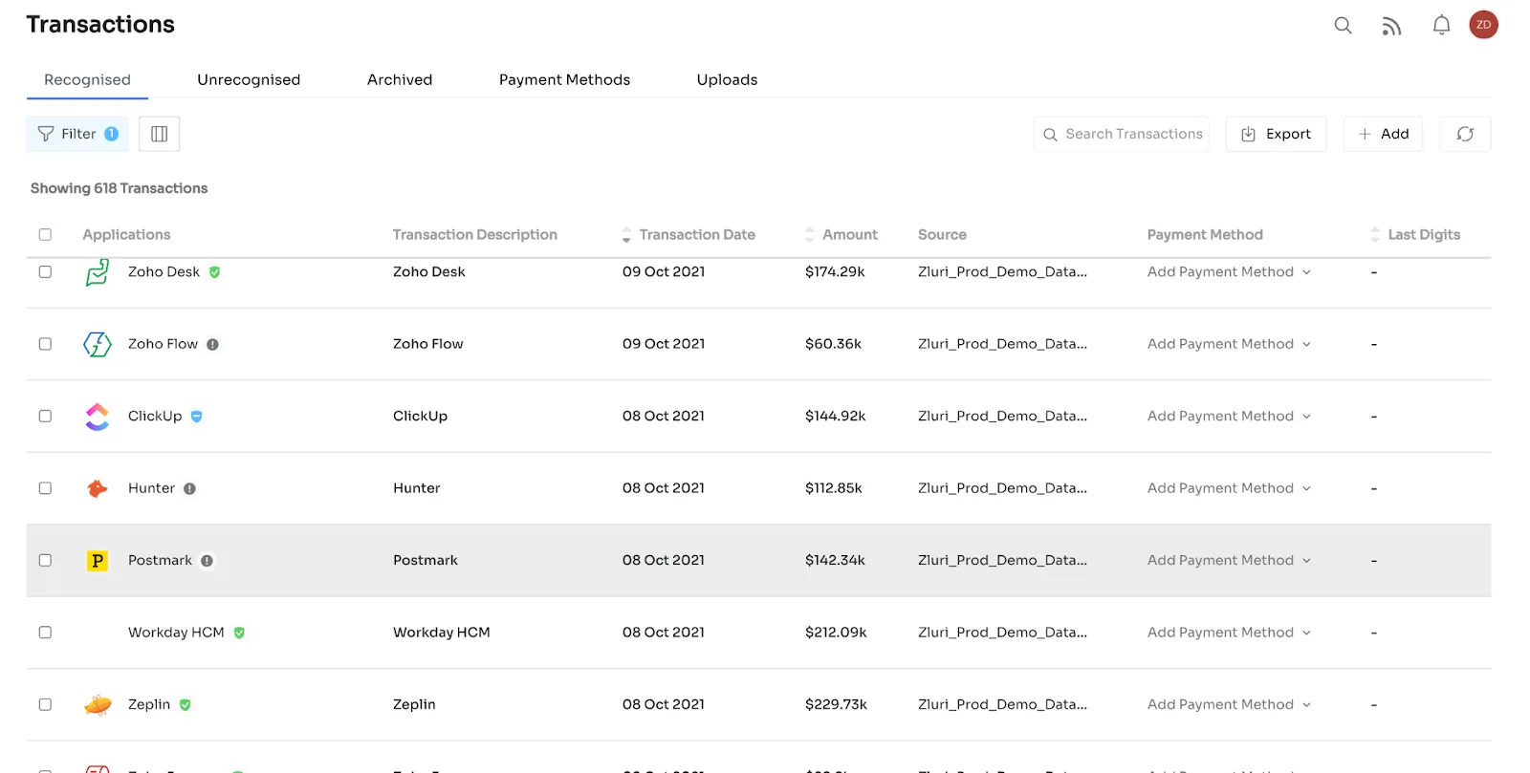
Task: Sort by Amount arrows
Action: click(x=810, y=235)
